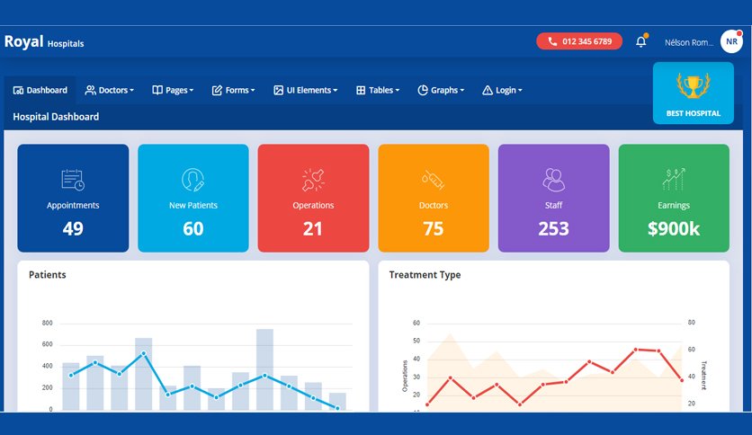Screen dimensions: 752x435
Task: Click the Royal Hospitals logo
Action: tap(44, 42)
